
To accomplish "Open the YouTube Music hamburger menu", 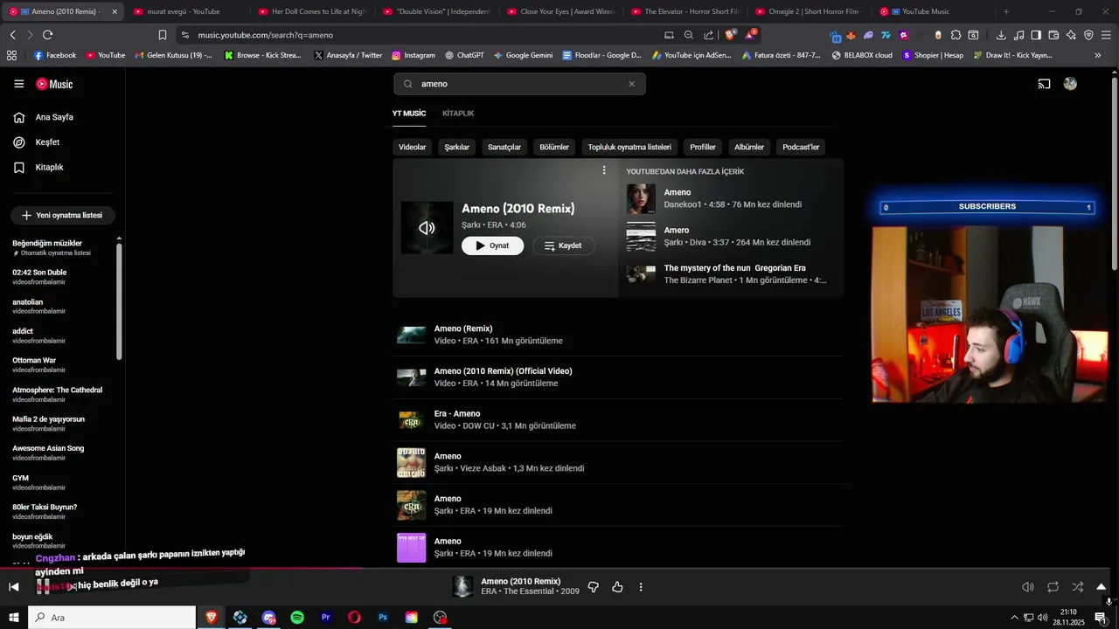I will [19, 84].
